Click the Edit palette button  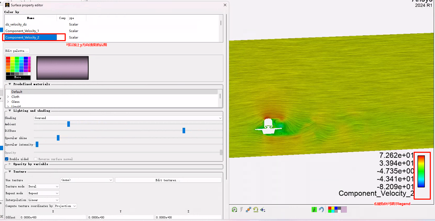pyautogui.click(x=17, y=51)
